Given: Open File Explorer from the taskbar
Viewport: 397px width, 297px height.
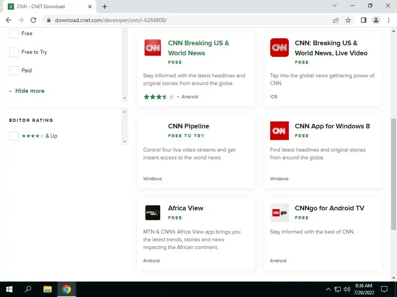Looking at the screenshot, I should tap(47, 289).
